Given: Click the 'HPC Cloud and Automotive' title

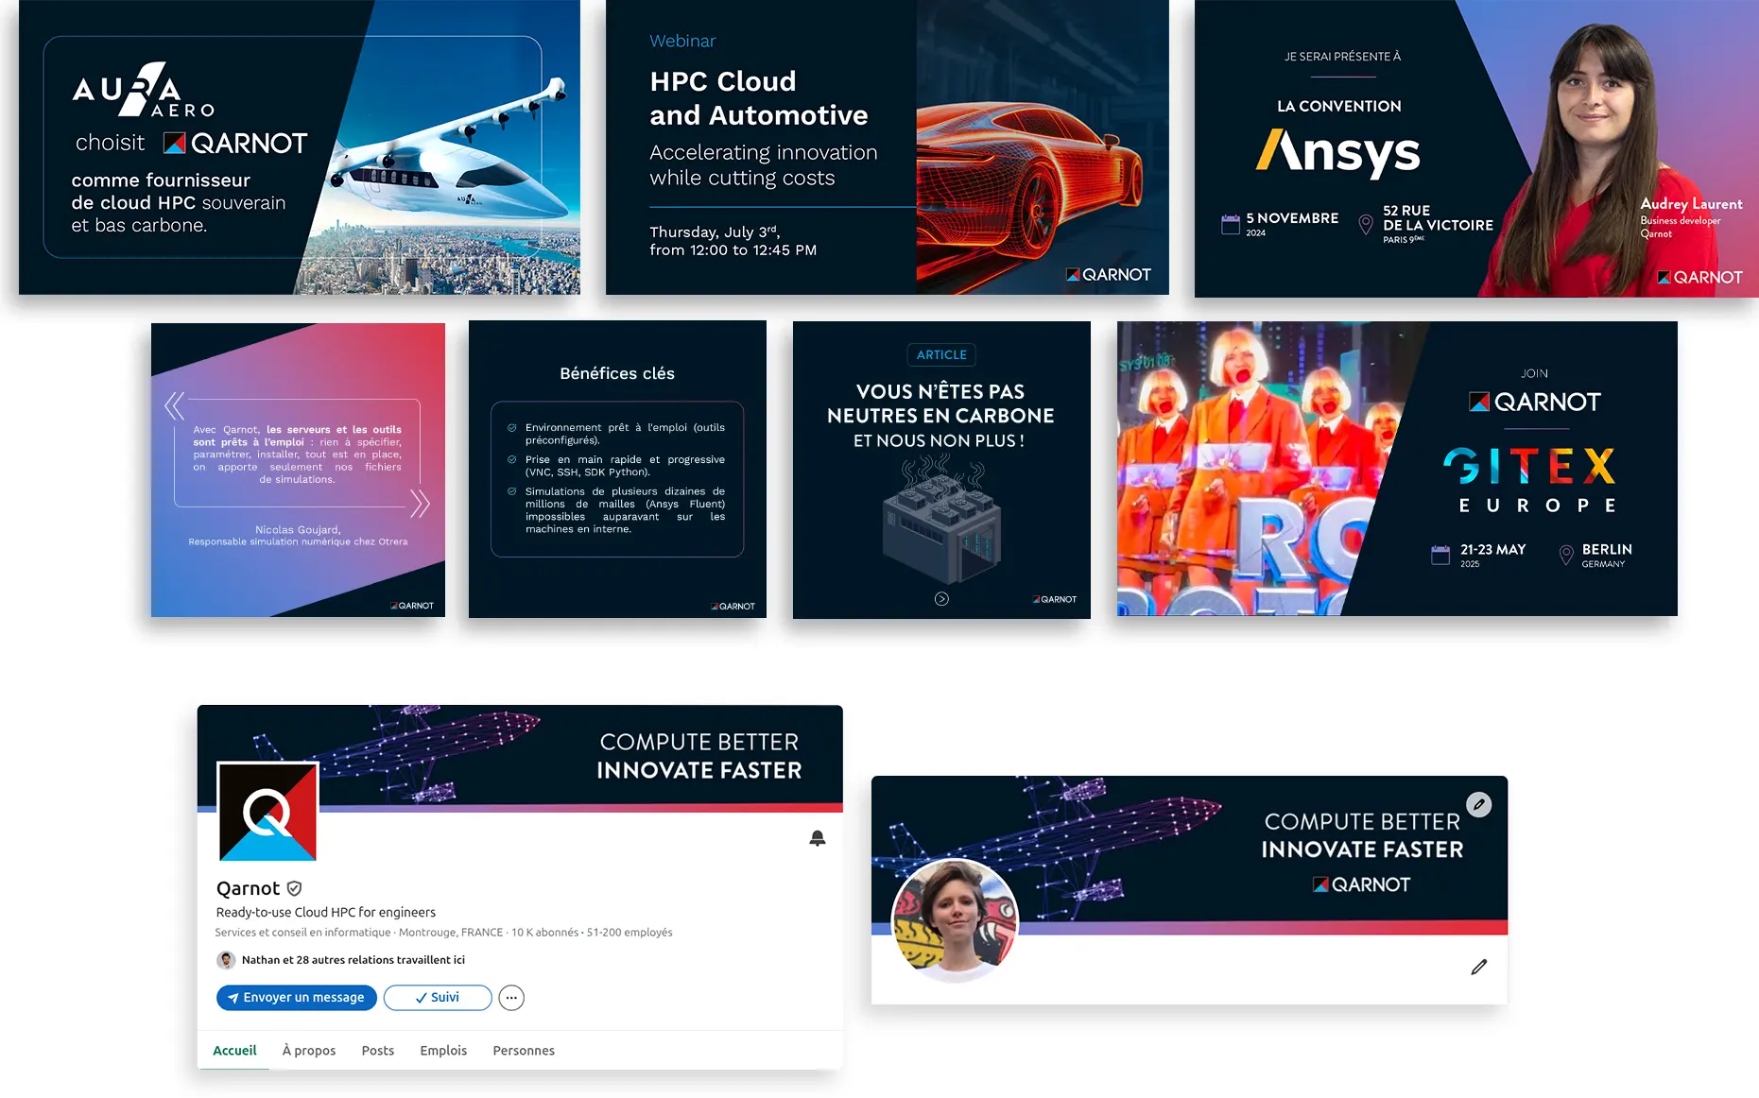Looking at the screenshot, I should [x=759, y=98].
